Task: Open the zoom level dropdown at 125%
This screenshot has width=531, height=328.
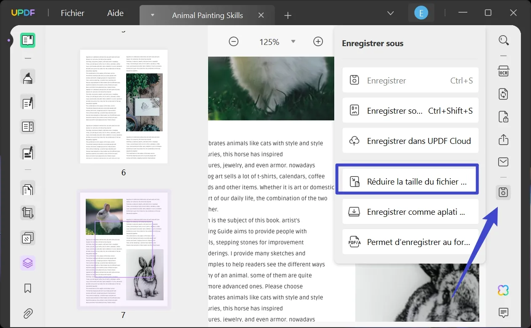Action: click(293, 42)
